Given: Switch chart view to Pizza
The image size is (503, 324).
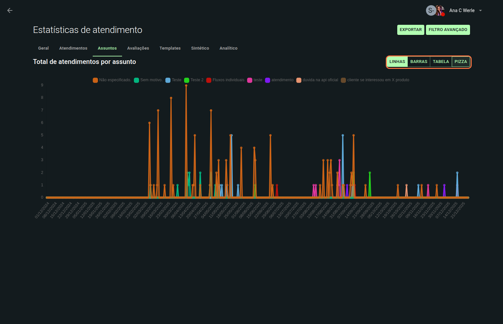Looking at the screenshot, I should pyautogui.click(x=461, y=62).
